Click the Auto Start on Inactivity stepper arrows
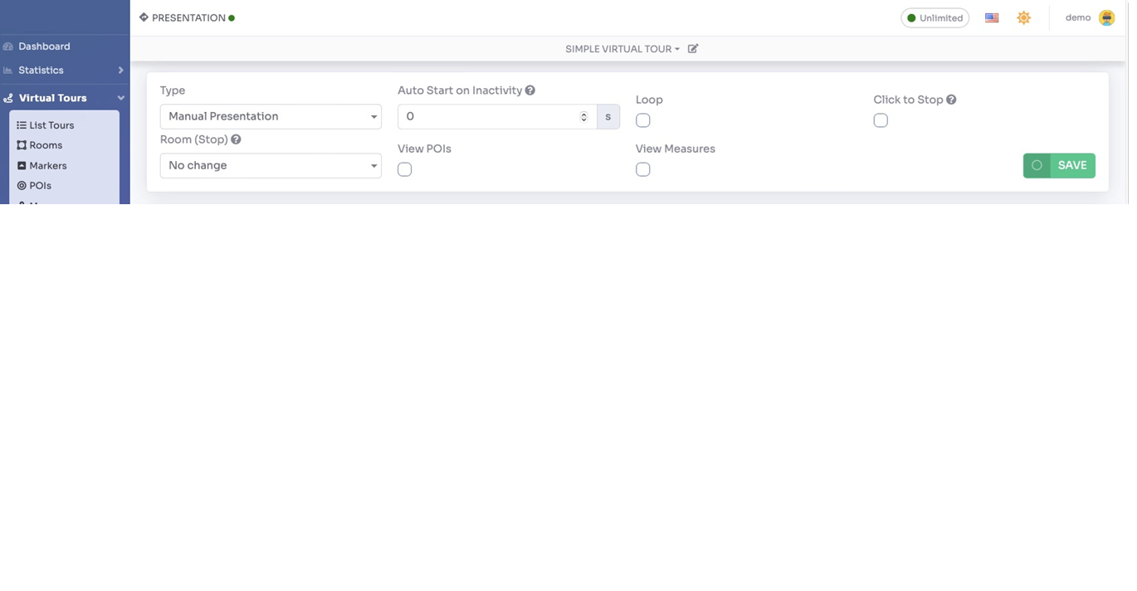The image size is (1137, 591). pyautogui.click(x=583, y=116)
